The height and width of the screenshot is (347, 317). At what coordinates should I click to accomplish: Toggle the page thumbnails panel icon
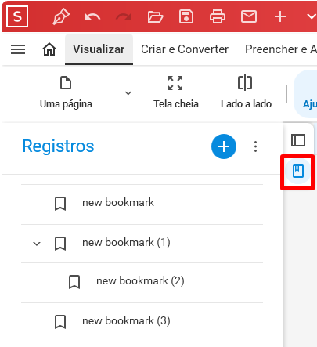298,140
